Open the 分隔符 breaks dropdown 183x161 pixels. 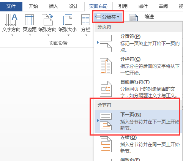pyautogui.click(x=108, y=17)
